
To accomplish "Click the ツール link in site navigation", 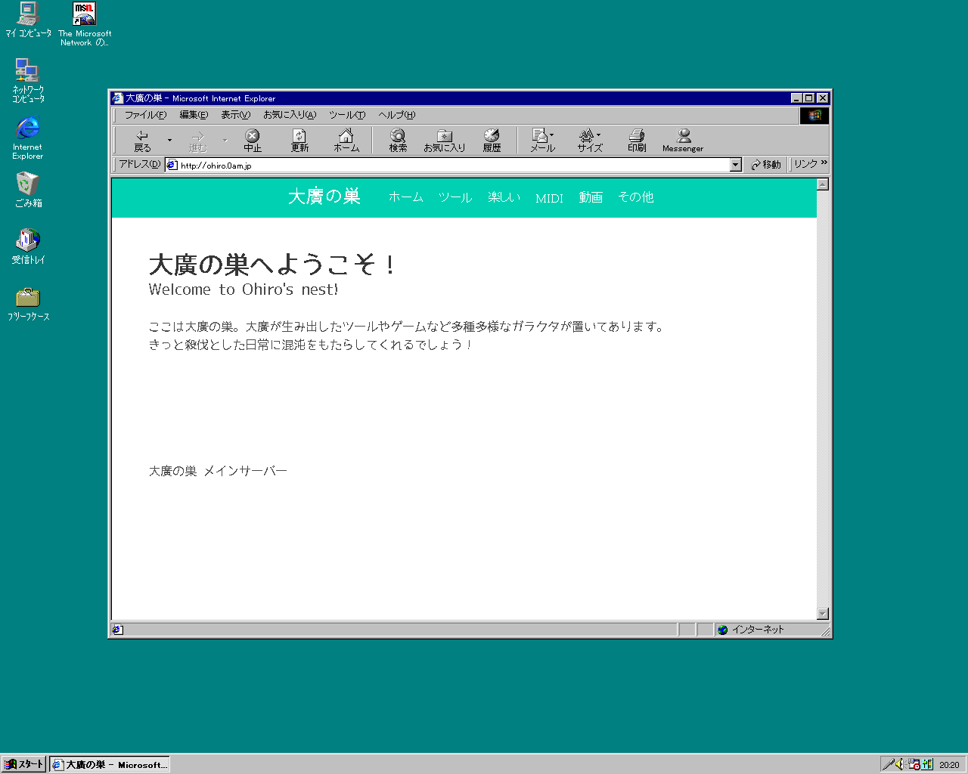I will (x=455, y=197).
